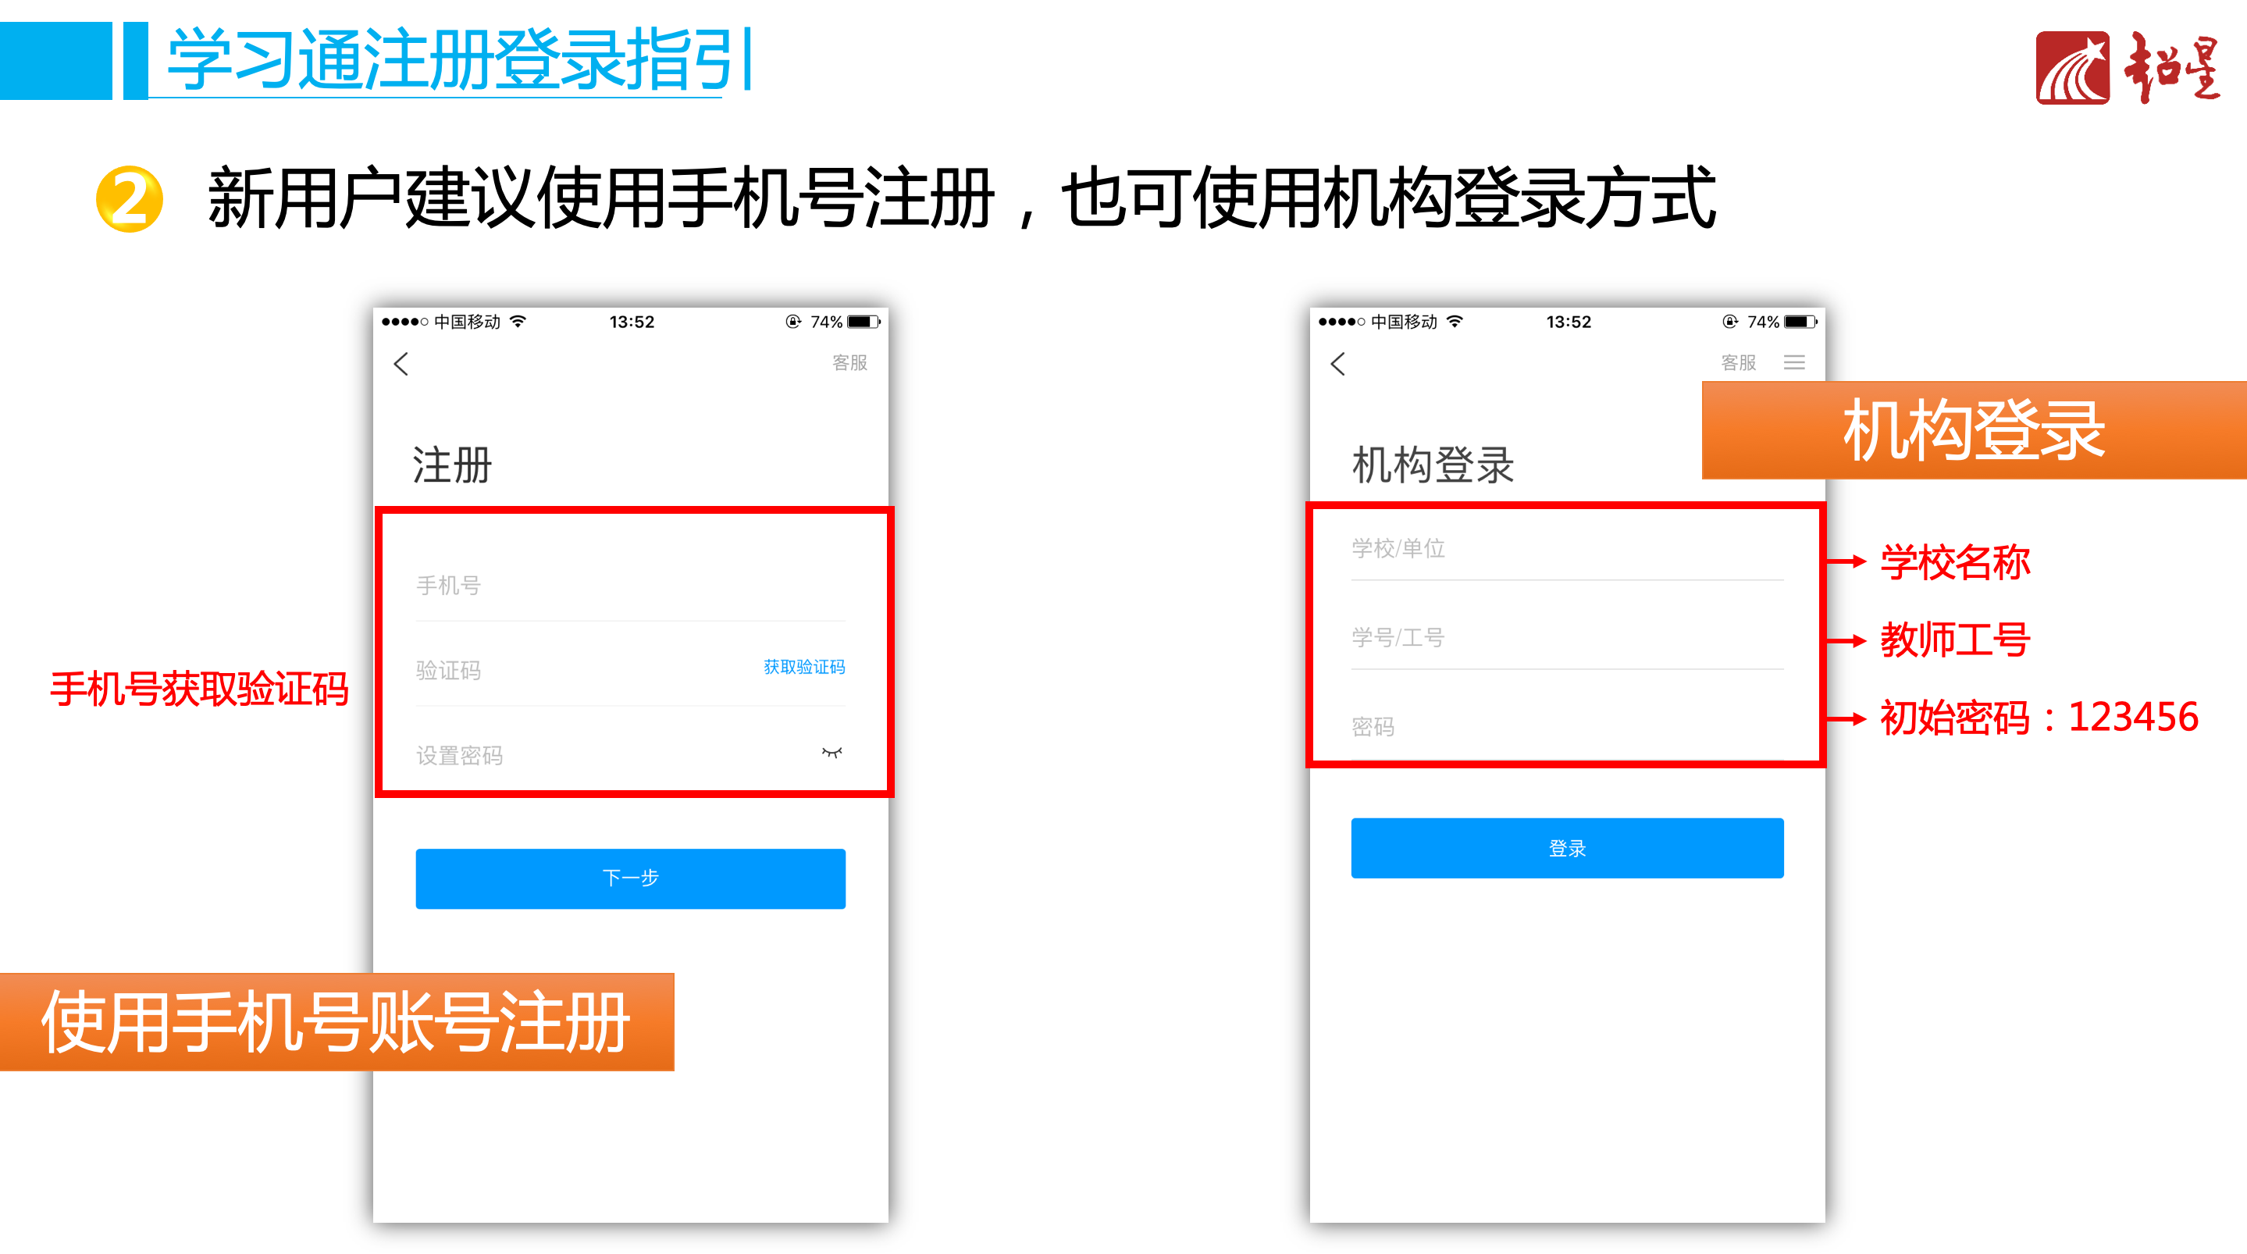Tap battery icon in right phone status bar
This screenshot has height=1254, width=2247.
click(1800, 322)
